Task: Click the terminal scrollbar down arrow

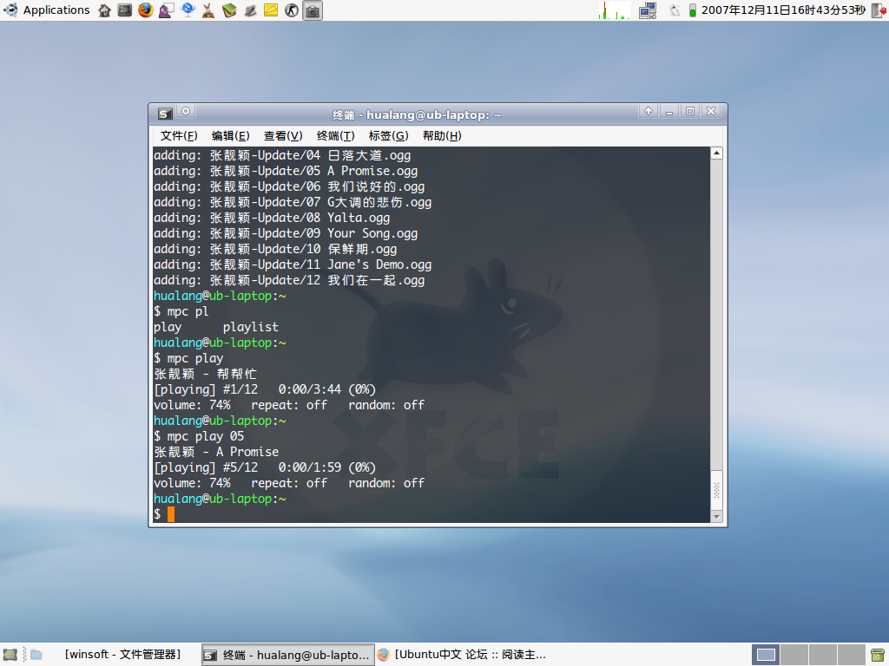Action: tap(716, 516)
